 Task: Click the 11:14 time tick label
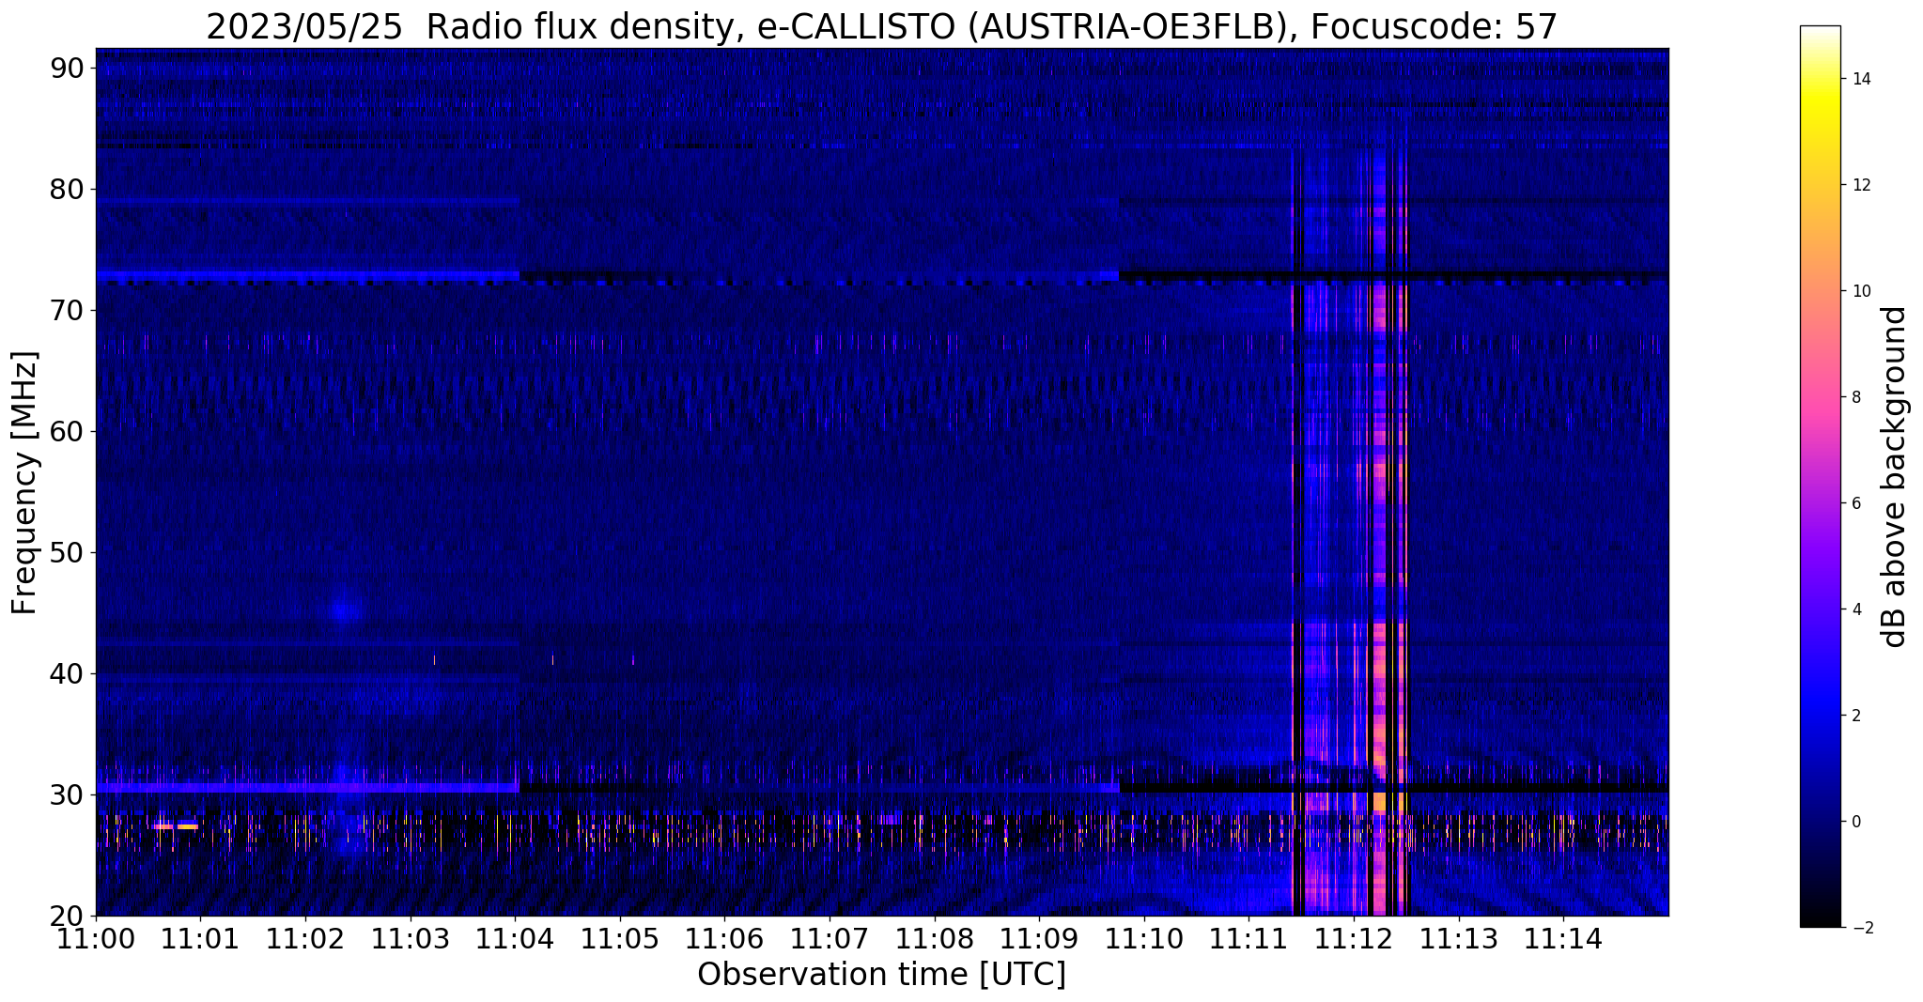[x=1563, y=939]
